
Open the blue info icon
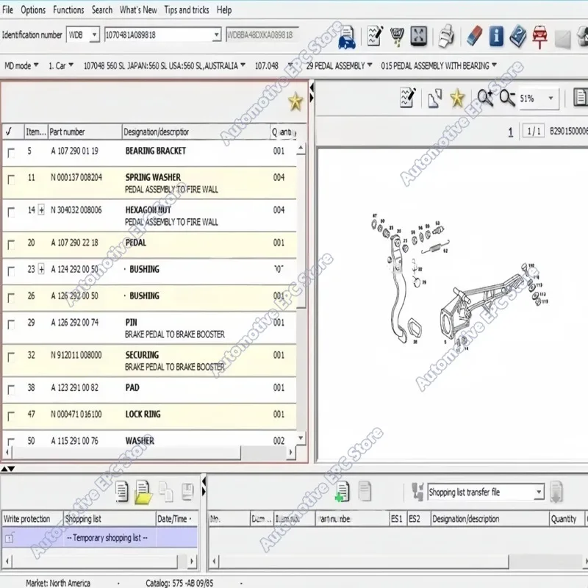(x=495, y=36)
